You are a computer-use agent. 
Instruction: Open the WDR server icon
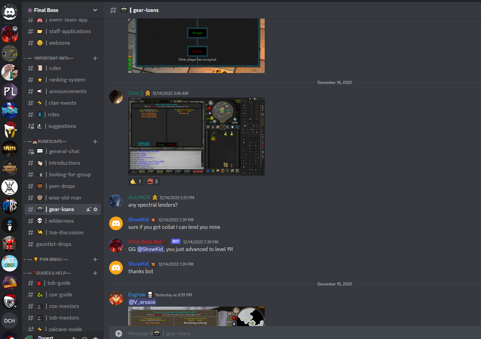click(10, 110)
